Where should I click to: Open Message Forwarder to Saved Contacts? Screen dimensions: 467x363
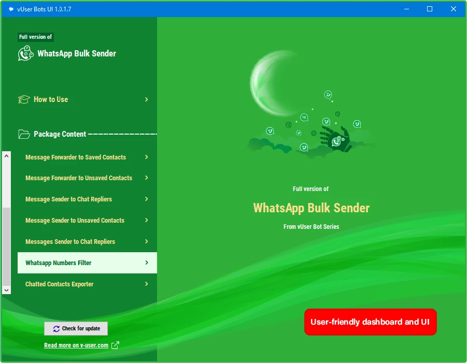click(x=87, y=157)
